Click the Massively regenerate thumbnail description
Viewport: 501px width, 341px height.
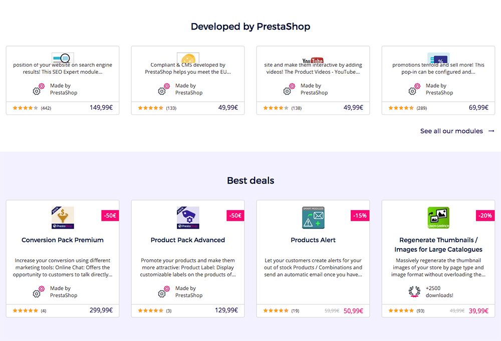[438, 267]
